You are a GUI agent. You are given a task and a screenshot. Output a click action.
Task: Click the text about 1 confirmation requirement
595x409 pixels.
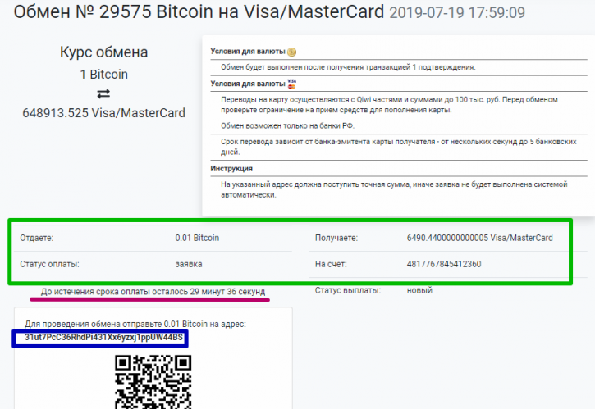pos(348,67)
